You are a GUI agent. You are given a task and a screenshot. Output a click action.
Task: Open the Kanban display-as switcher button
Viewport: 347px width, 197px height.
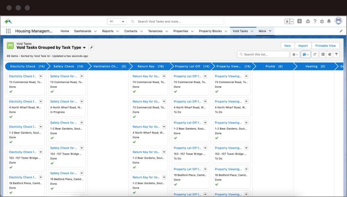[x=305, y=54]
